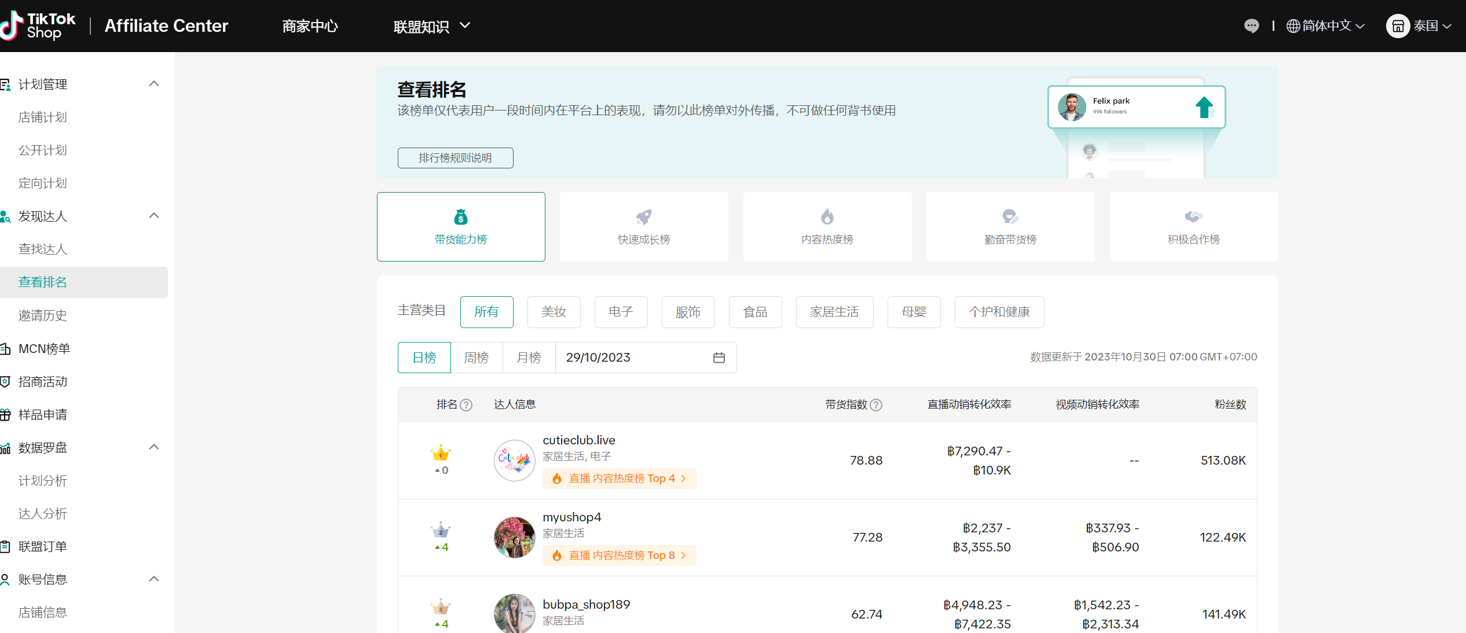Switch to the 周榜 weekly tab
1466x633 pixels.
tap(476, 358)
